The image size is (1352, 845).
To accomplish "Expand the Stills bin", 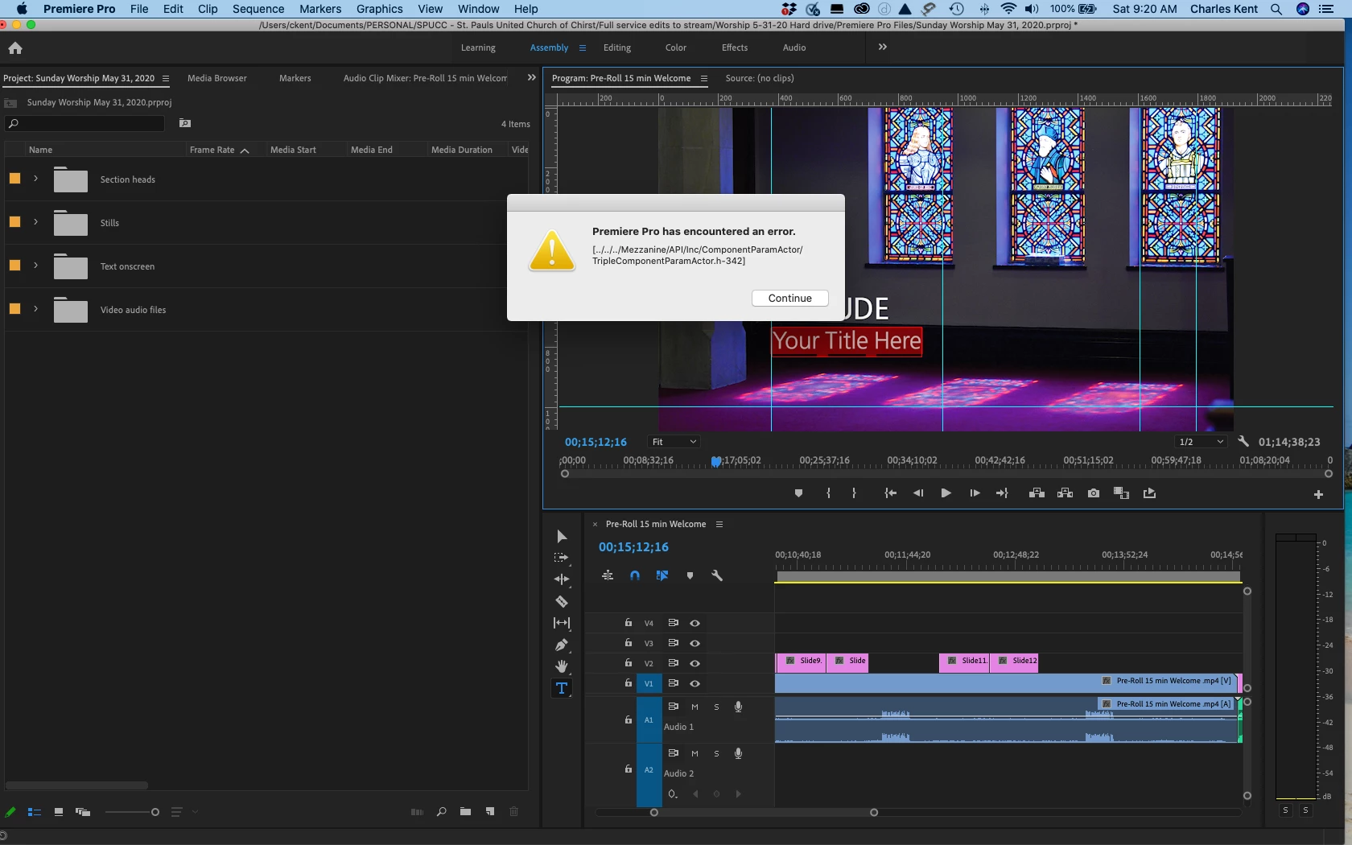I will click(x=35, y=222).
